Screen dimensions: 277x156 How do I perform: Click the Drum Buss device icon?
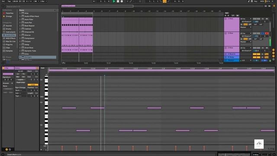[x=23, y=48]
